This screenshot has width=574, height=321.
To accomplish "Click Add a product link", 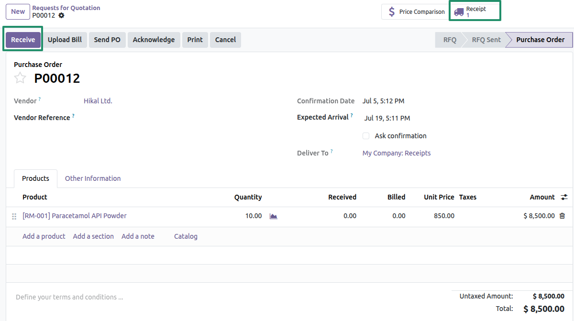I will pyautogui.click(x=44, y=236).
